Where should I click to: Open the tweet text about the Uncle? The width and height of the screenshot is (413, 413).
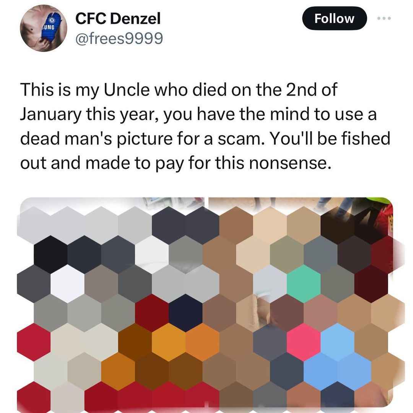tap(205, 126)
